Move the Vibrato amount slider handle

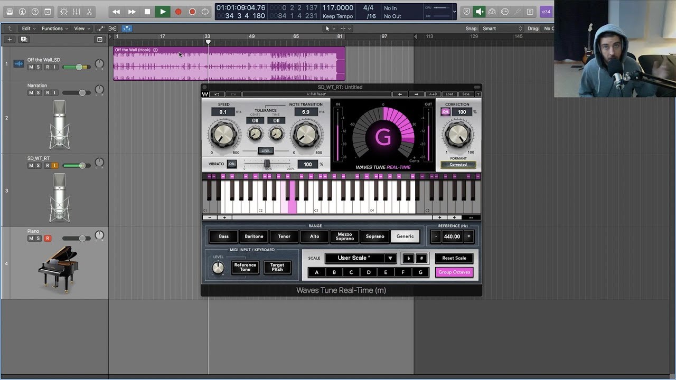pos(267,164)
